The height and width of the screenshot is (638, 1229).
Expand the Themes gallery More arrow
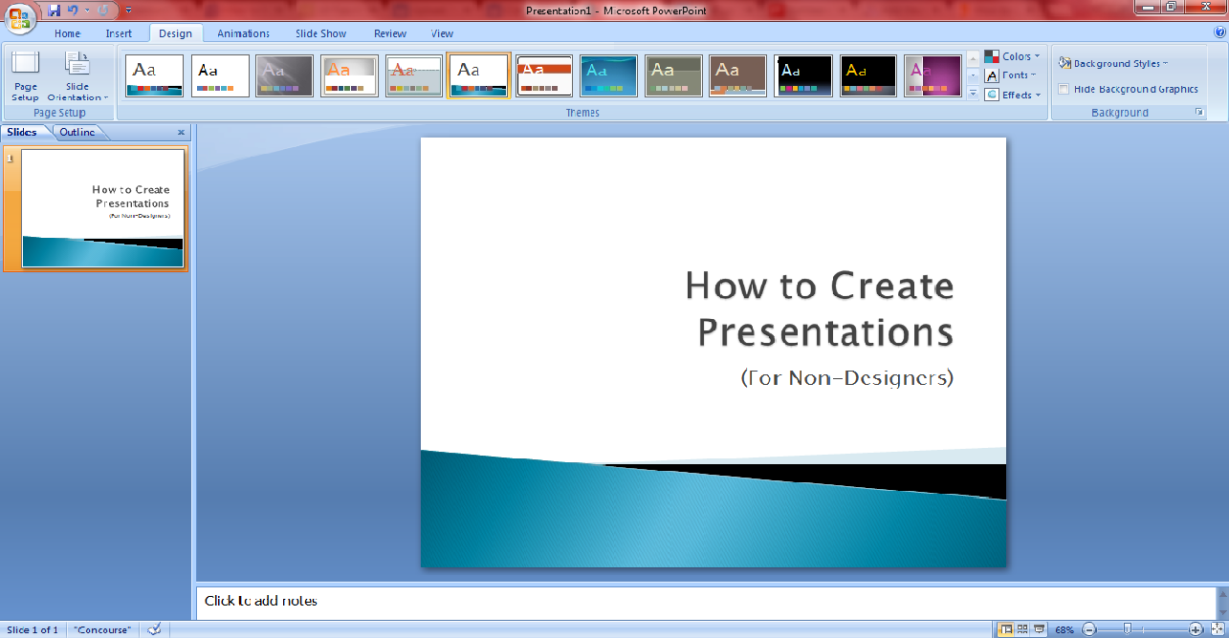click(x=973, y=94)
